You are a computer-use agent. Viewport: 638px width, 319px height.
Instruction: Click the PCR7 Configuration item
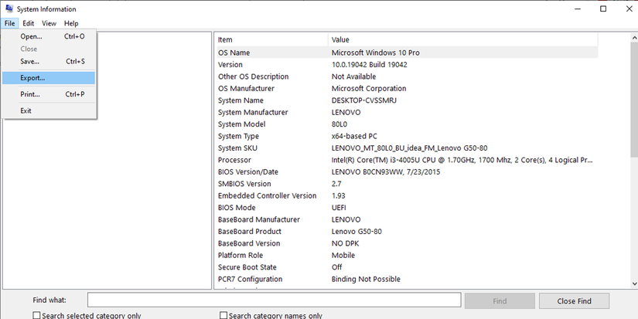click(x=250, y=279)
